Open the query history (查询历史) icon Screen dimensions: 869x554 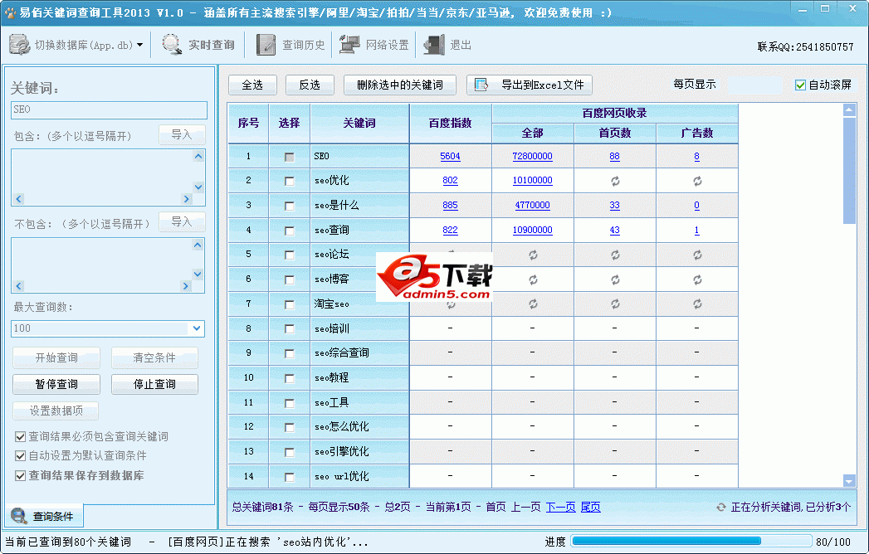(266, 45)
